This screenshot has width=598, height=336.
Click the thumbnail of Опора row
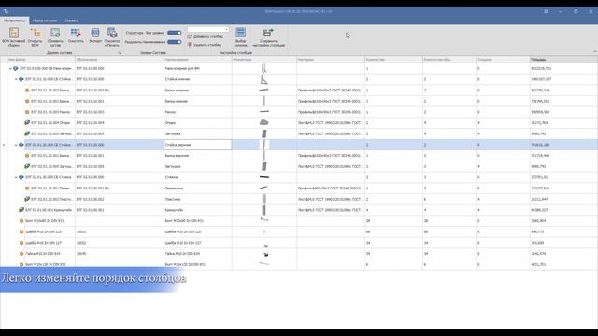click(263, 122)
